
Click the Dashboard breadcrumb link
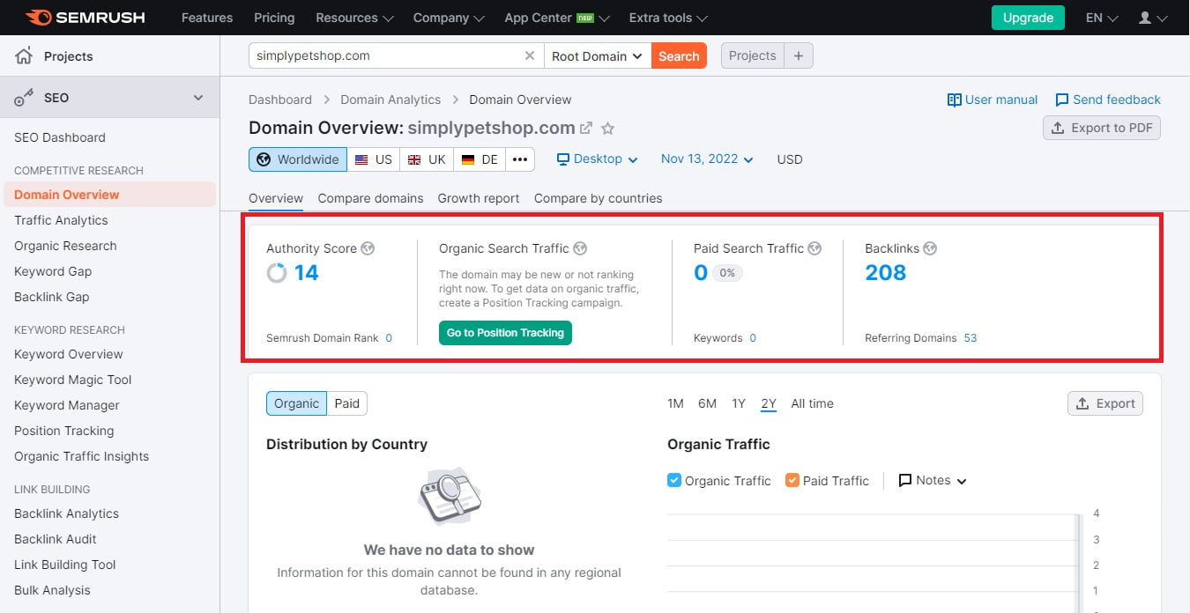[x=280, y=100]
